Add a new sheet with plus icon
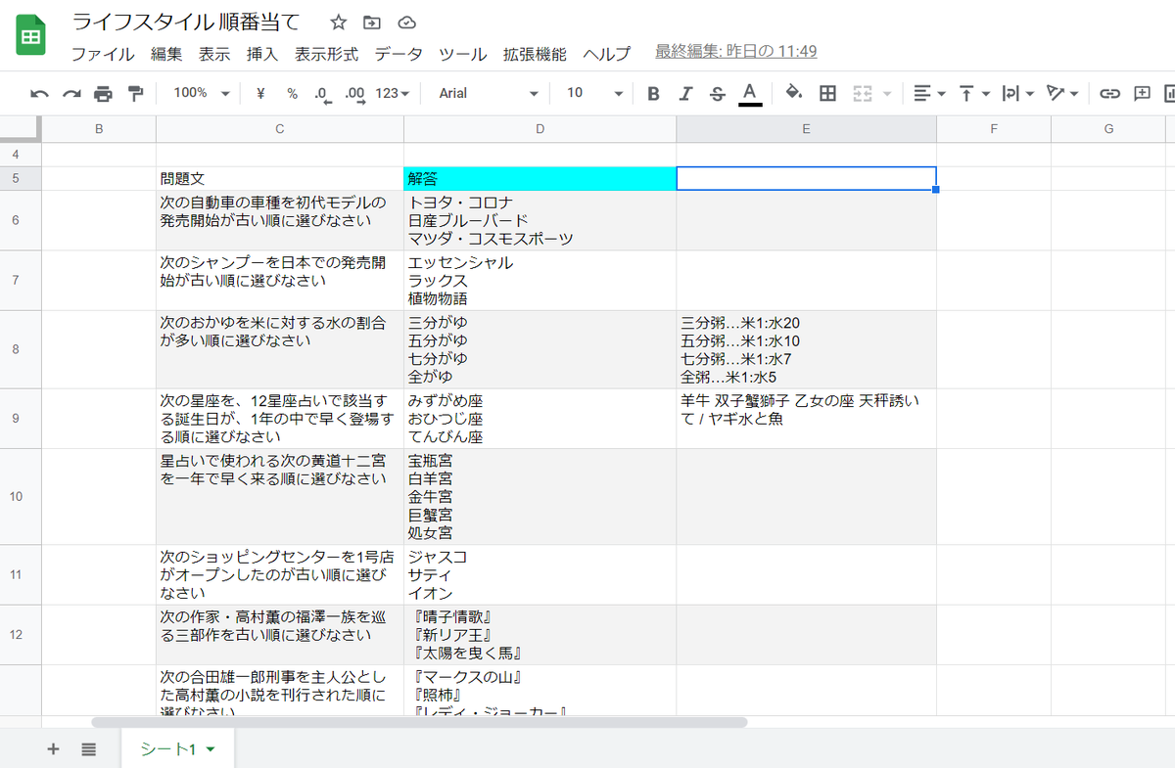 (x=53, y=749)
